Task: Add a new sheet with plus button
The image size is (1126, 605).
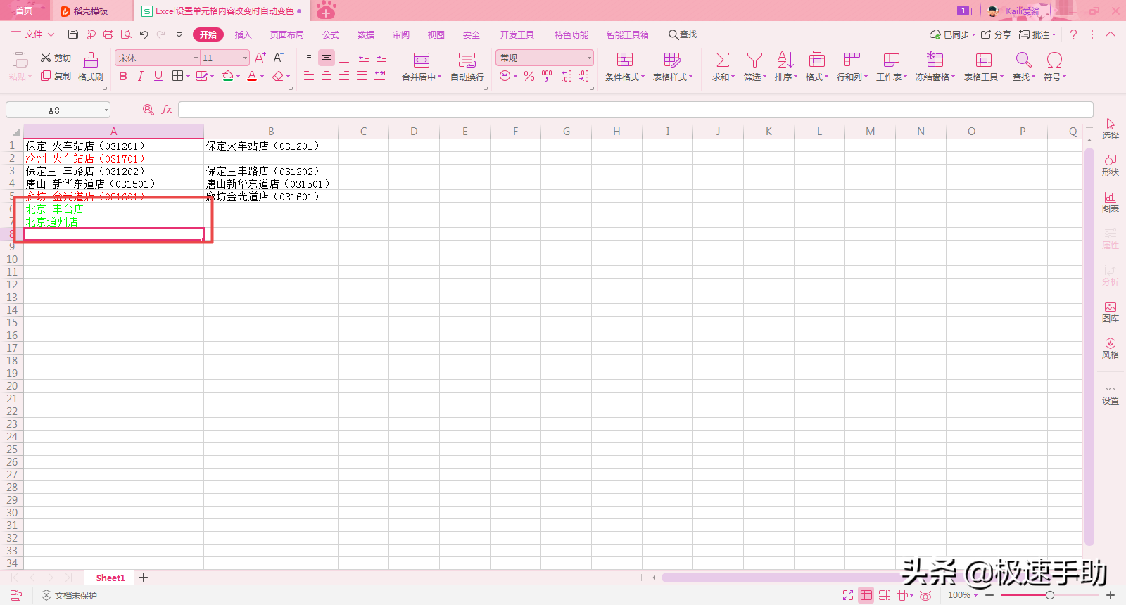Action: click(144, 578)
